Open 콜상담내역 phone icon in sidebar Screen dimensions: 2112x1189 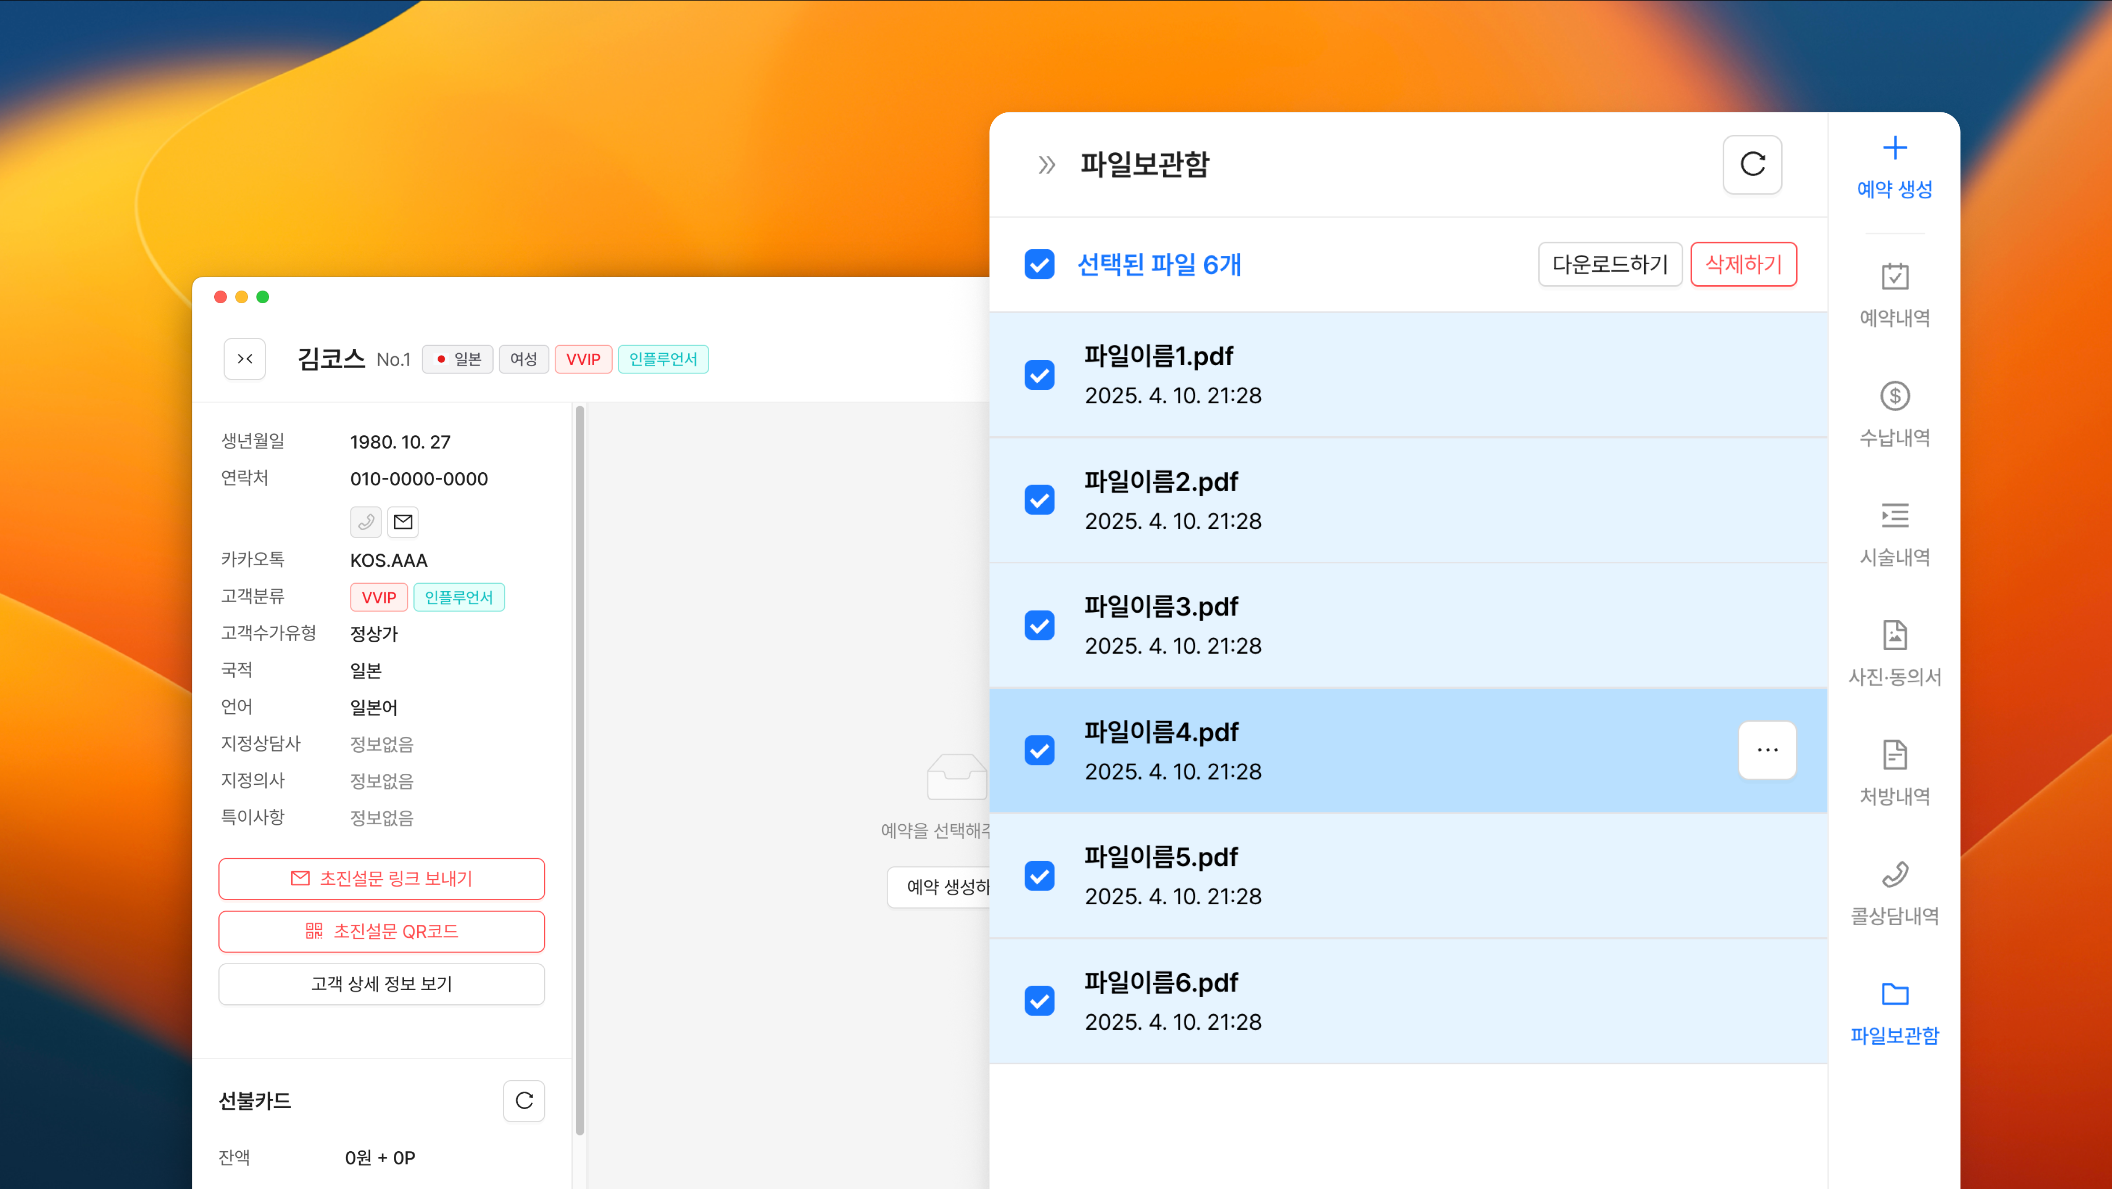tap(1894, 874)
